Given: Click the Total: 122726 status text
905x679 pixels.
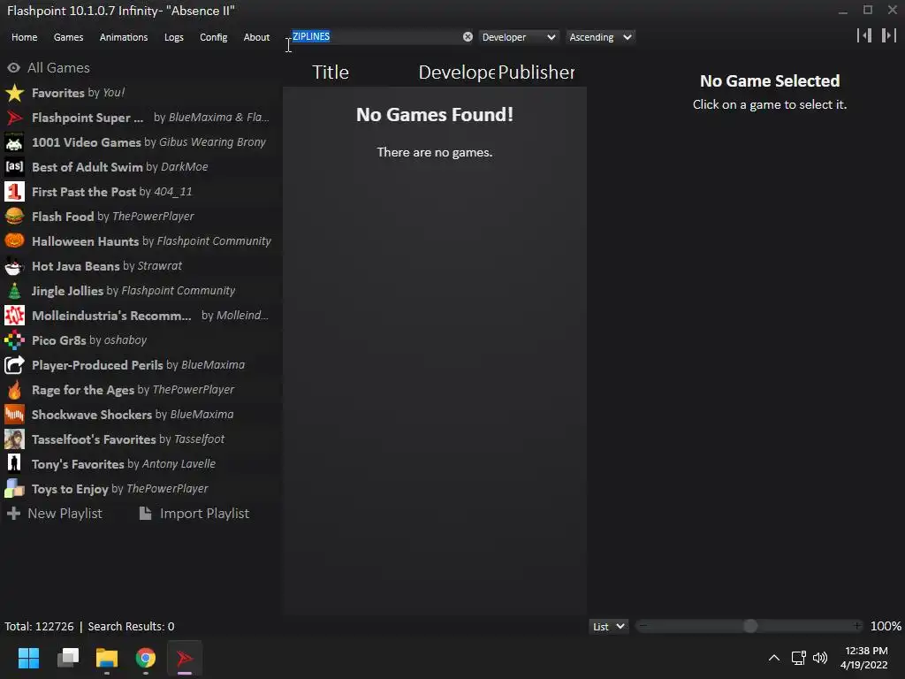Looking at the screenshot, I should 39,627.
